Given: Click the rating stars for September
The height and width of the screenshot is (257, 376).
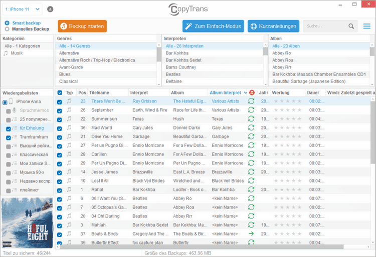Looking at the screenshot, I should tap(288, 110).
